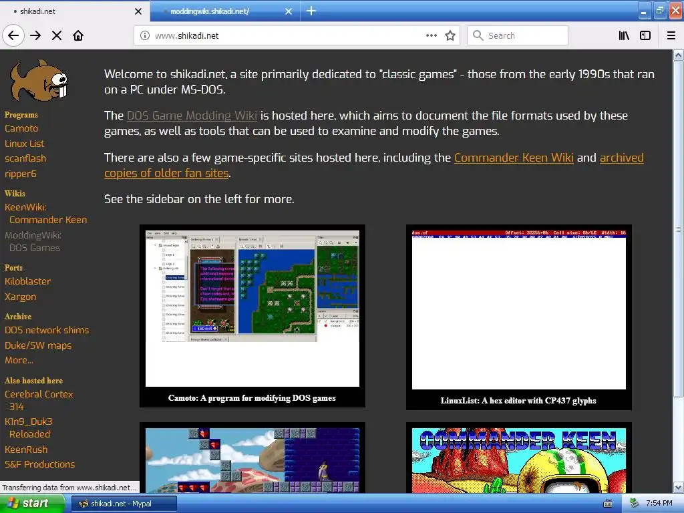Open the Camoto sidebar link
Screen dimensions: 684x513
pos(21,128)
